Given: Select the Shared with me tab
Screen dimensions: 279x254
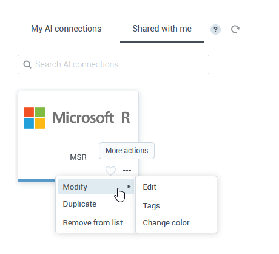Looking at the screenshot, I should (x=162, y=29).
